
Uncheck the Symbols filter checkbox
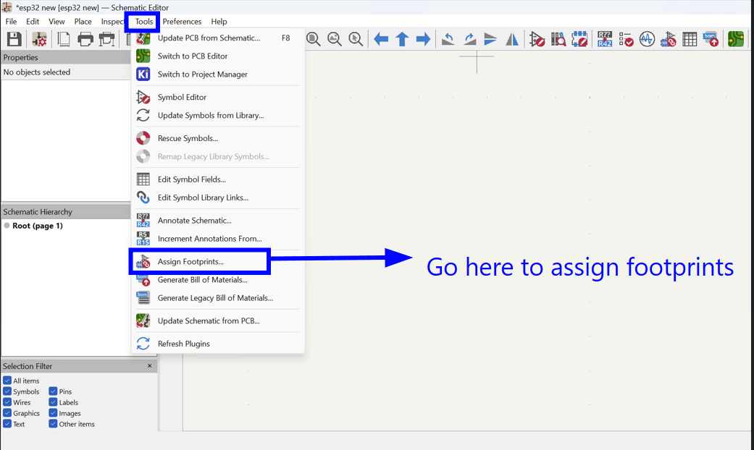tap(7, 391)
